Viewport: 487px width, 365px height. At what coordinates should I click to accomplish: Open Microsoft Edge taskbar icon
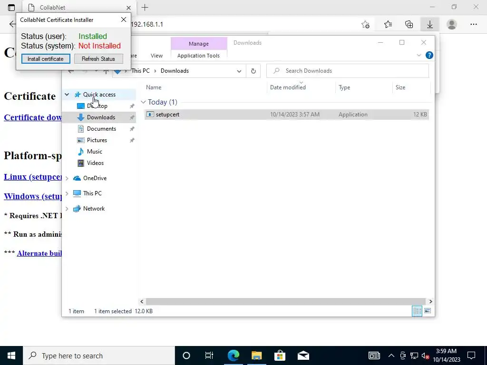click(x=233, y=355)
